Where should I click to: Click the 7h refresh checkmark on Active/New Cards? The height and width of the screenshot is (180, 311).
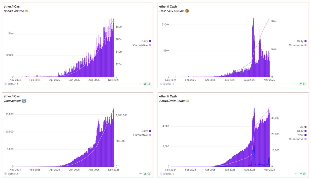pos(304,174)
